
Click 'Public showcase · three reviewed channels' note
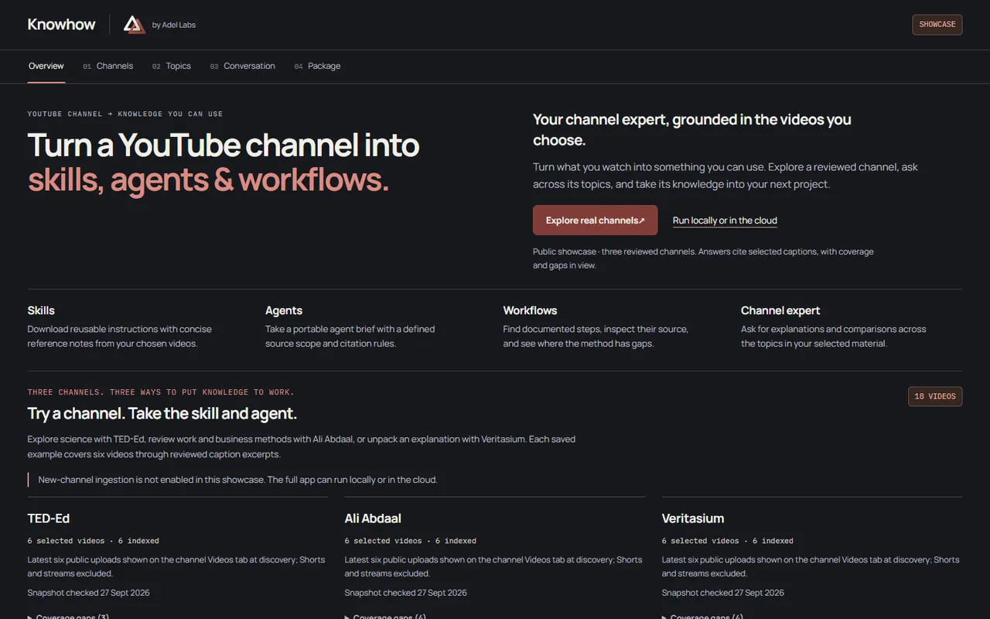(x=703, y=258)
